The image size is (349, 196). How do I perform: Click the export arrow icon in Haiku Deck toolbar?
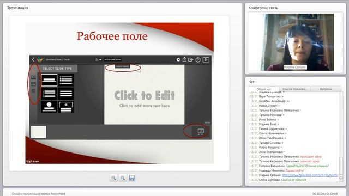coord(191,59)
